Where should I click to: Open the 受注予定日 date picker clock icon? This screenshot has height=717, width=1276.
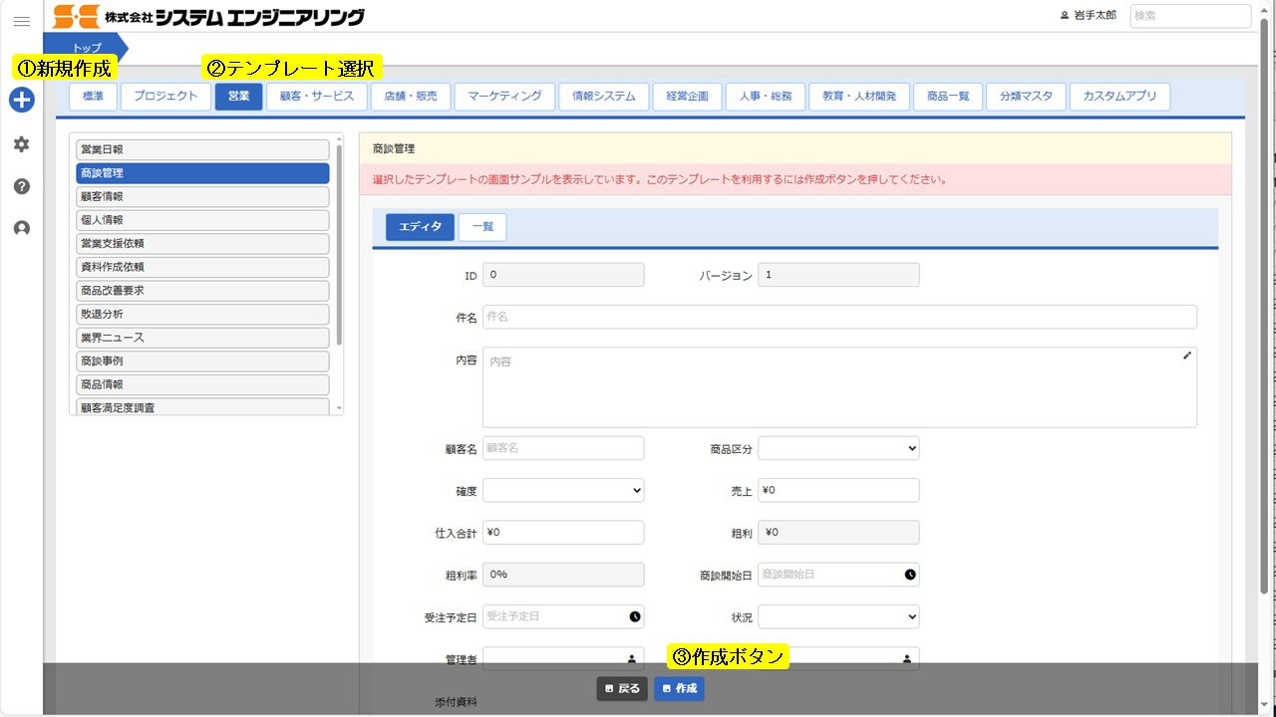(634, 617)
